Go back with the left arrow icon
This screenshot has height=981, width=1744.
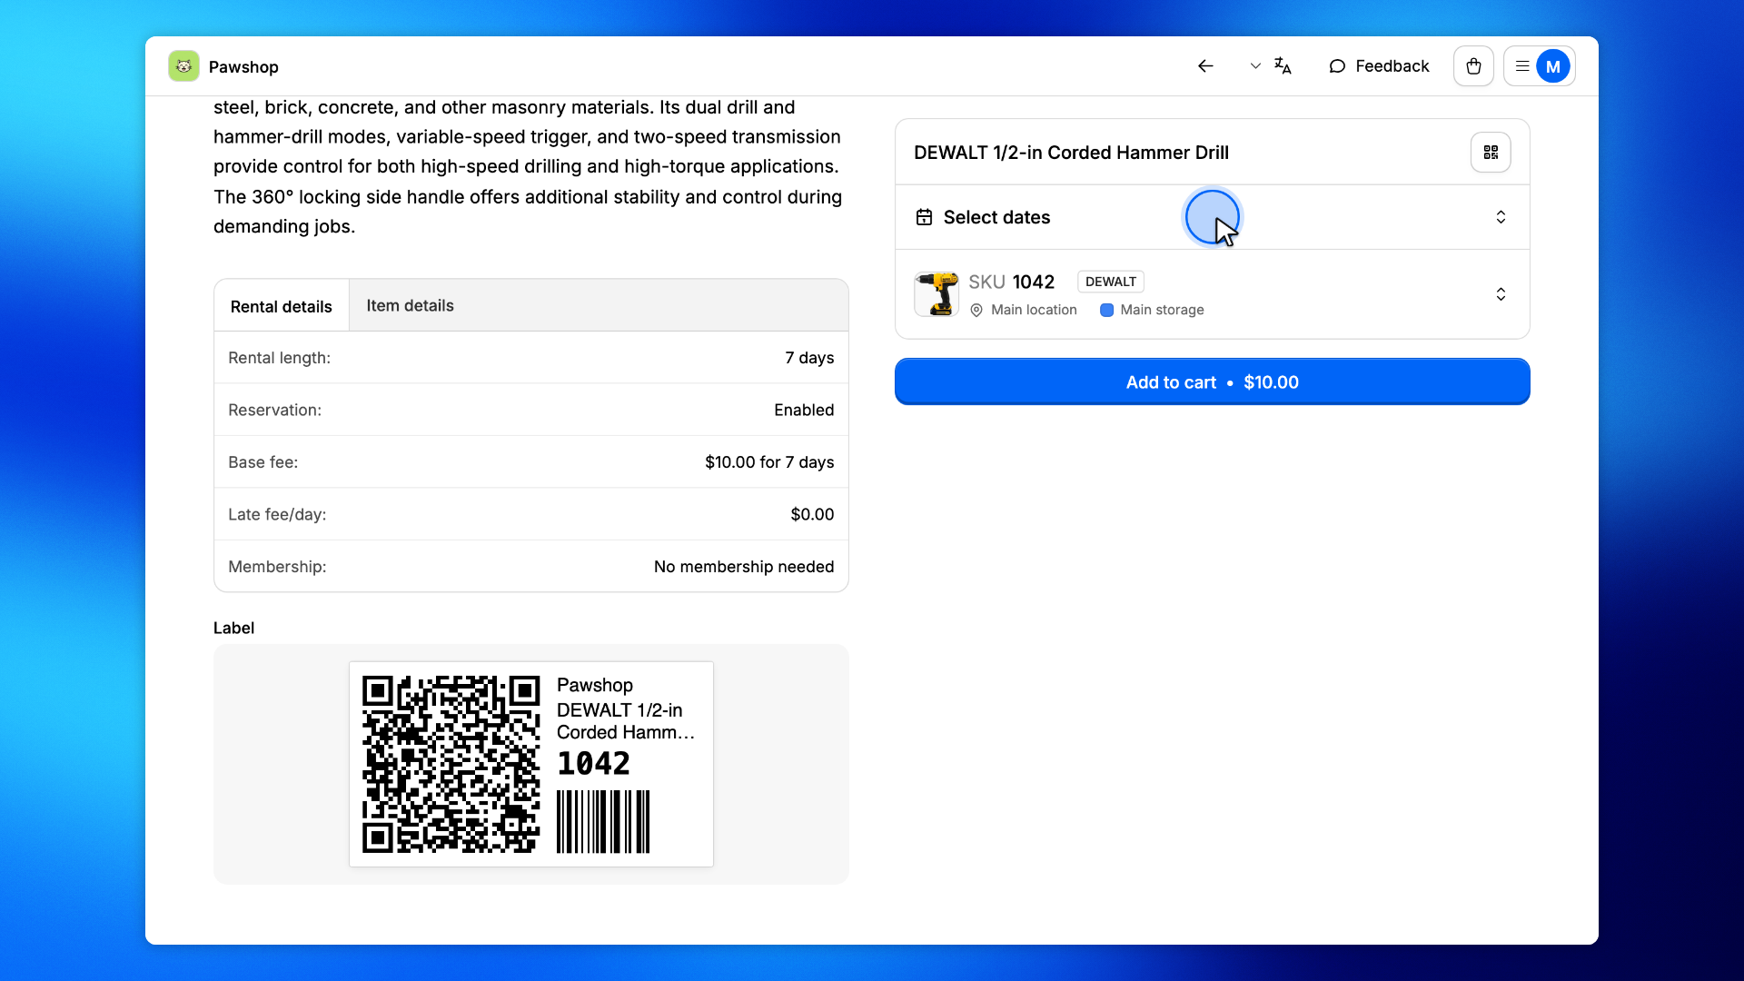(x=1205, y=66)
